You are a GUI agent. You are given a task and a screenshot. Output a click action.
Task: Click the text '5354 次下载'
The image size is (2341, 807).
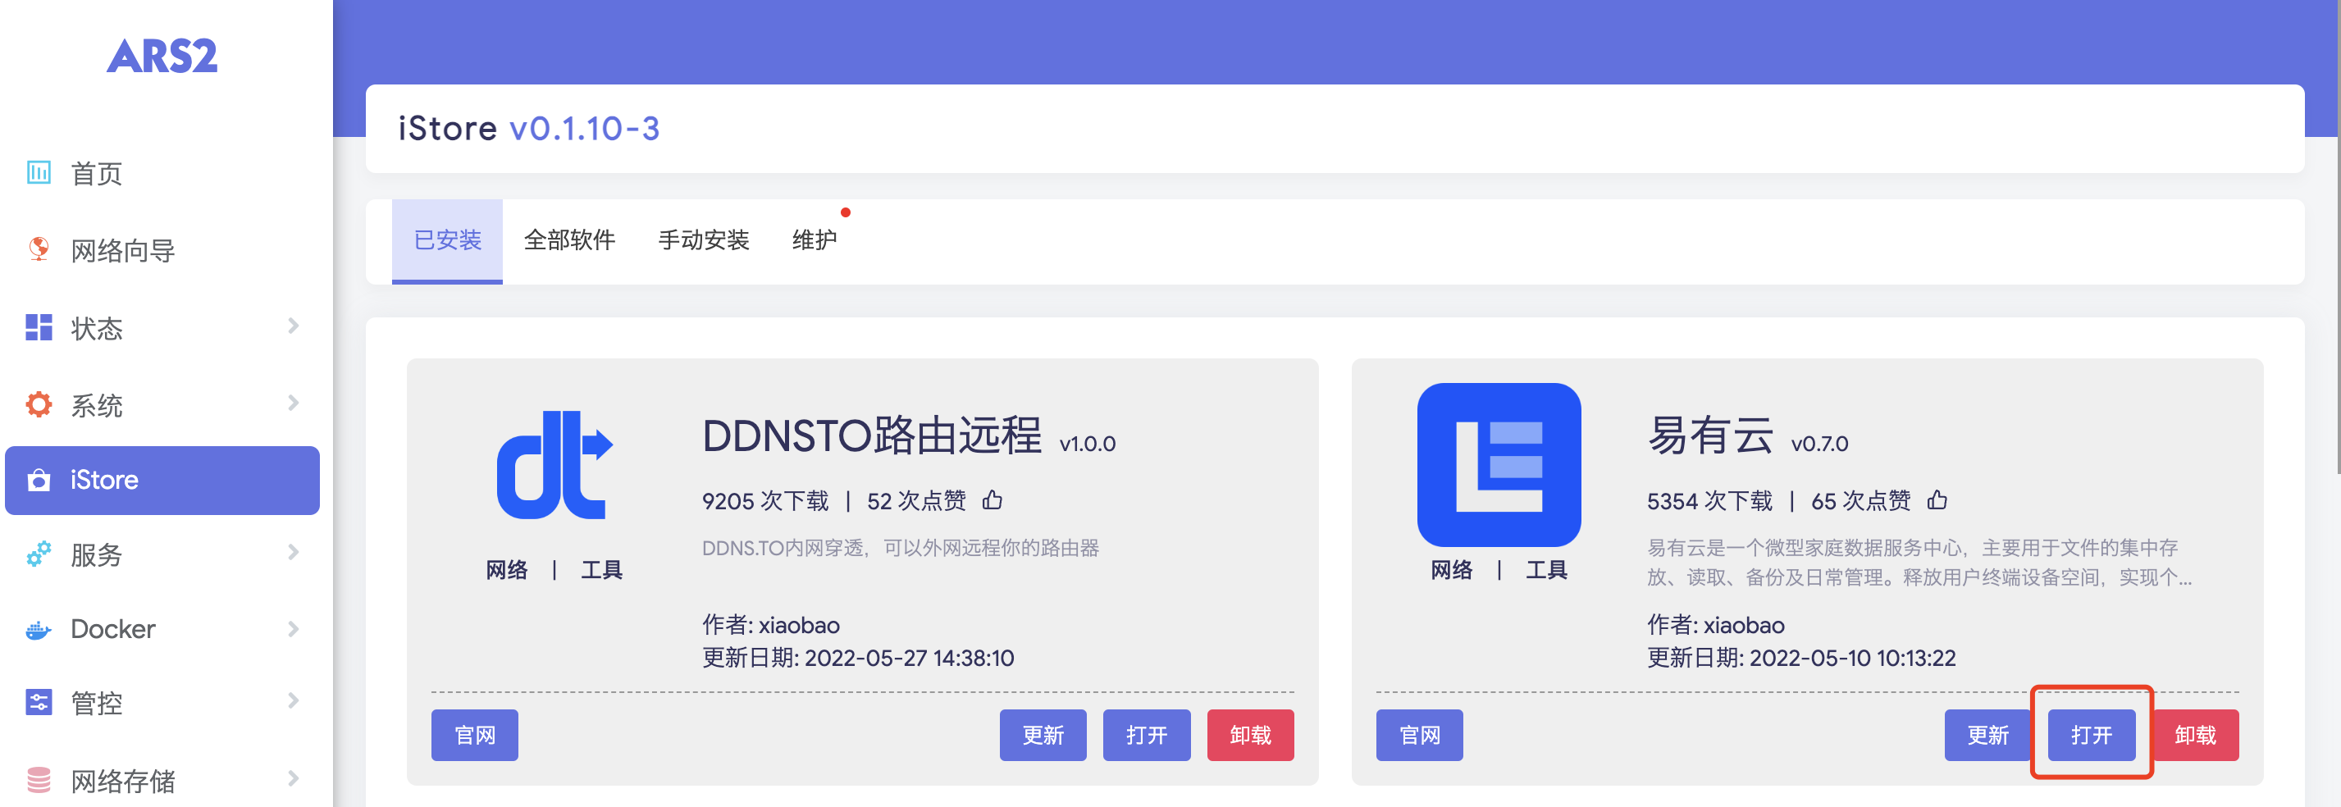pos(1710,501)
